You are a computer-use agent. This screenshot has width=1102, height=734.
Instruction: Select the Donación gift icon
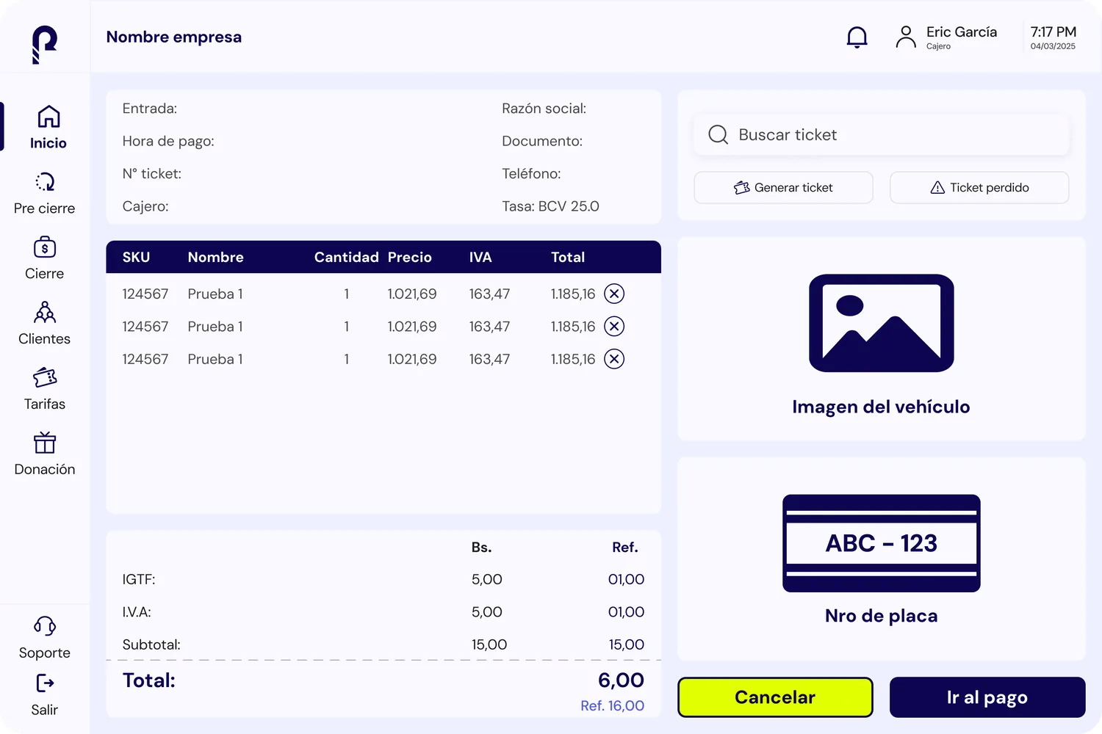click(45, 443)
